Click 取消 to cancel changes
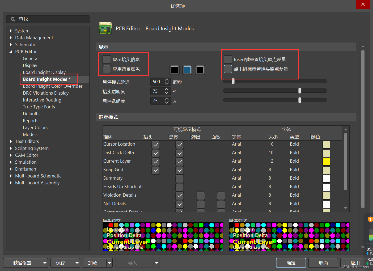 point(323,263)
